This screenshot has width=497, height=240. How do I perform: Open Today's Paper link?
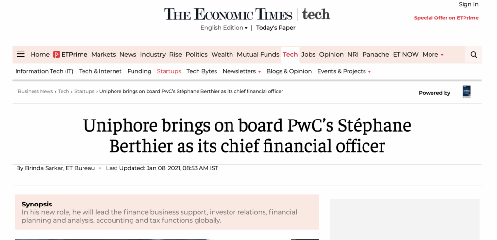[x=276, y=28]
